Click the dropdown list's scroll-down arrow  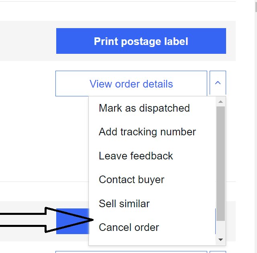tap(220, 240)
